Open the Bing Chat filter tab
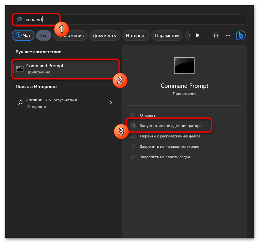 [23, 35]
